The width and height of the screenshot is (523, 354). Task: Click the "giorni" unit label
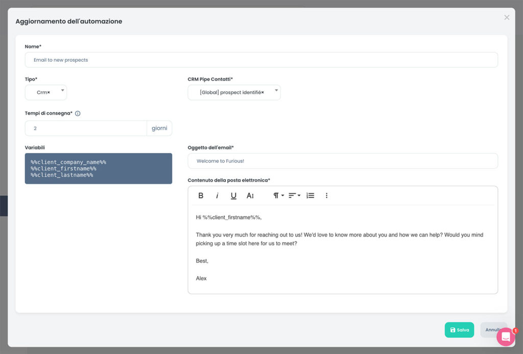click(159, 128)
